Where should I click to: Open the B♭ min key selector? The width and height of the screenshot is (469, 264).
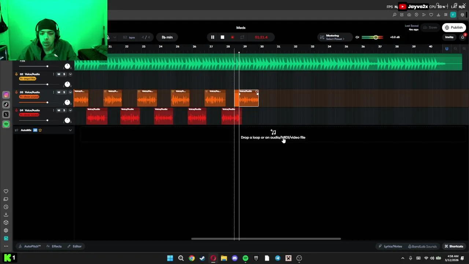(167, 37)
